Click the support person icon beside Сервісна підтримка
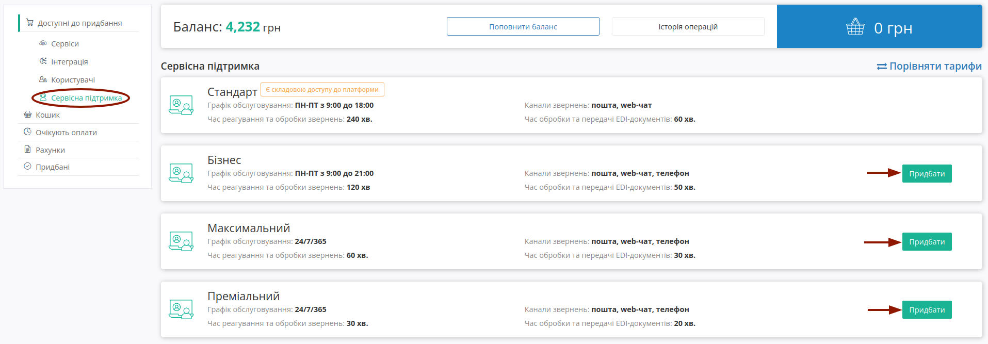The width and height of the screenshot is (988, 344). [x=43, y=97]
